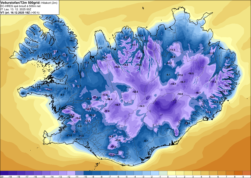Click the -7.3 temperature value
This screenshot has width=251, height=178.
(63, 118)
